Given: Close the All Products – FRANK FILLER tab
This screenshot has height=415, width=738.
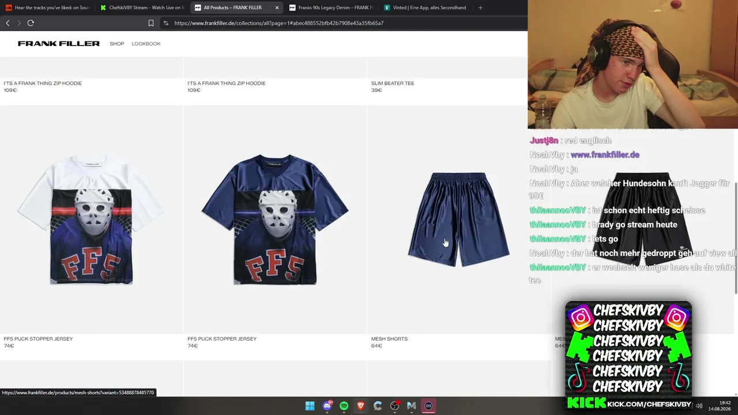Looking at the screenshot, I should (x=277, y=7).
